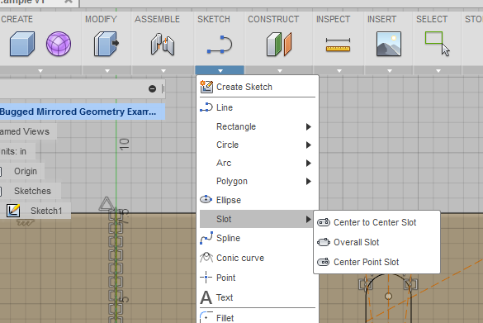Click the Point crosshair icon
483x323 pixels.
(x=206, y=278)
